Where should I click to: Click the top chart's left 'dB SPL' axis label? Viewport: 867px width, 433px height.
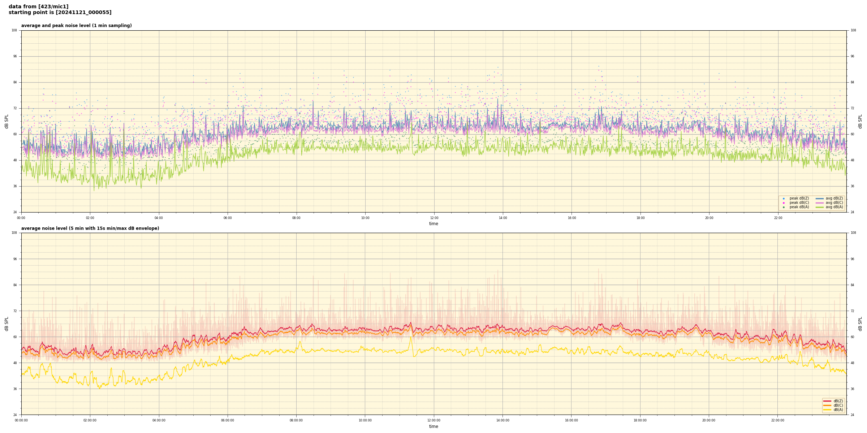(x=7, y=121)
